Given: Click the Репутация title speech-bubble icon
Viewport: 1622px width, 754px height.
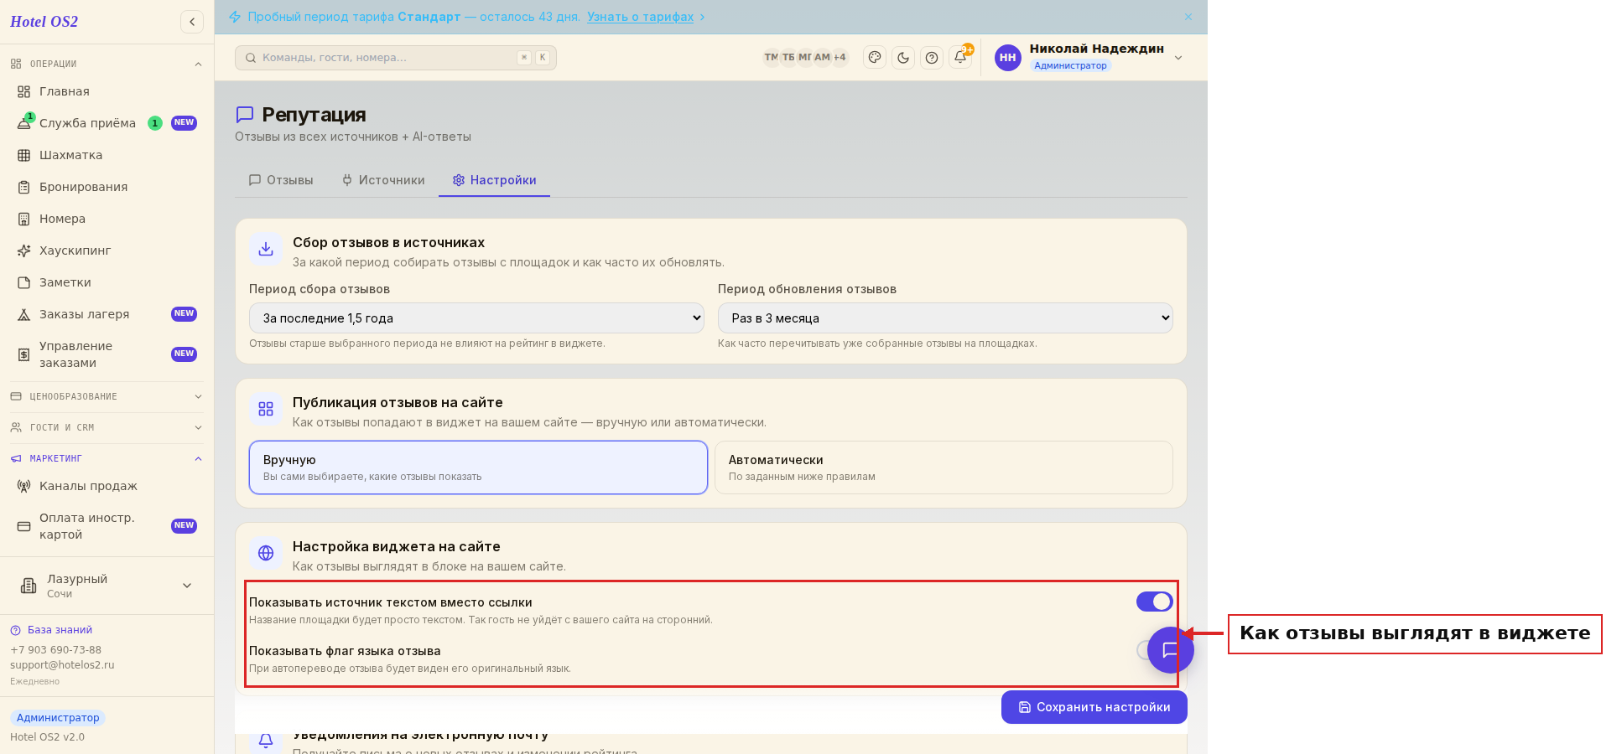Looking at the screenshot, I should pyautogui.click(x=245, y=115).
